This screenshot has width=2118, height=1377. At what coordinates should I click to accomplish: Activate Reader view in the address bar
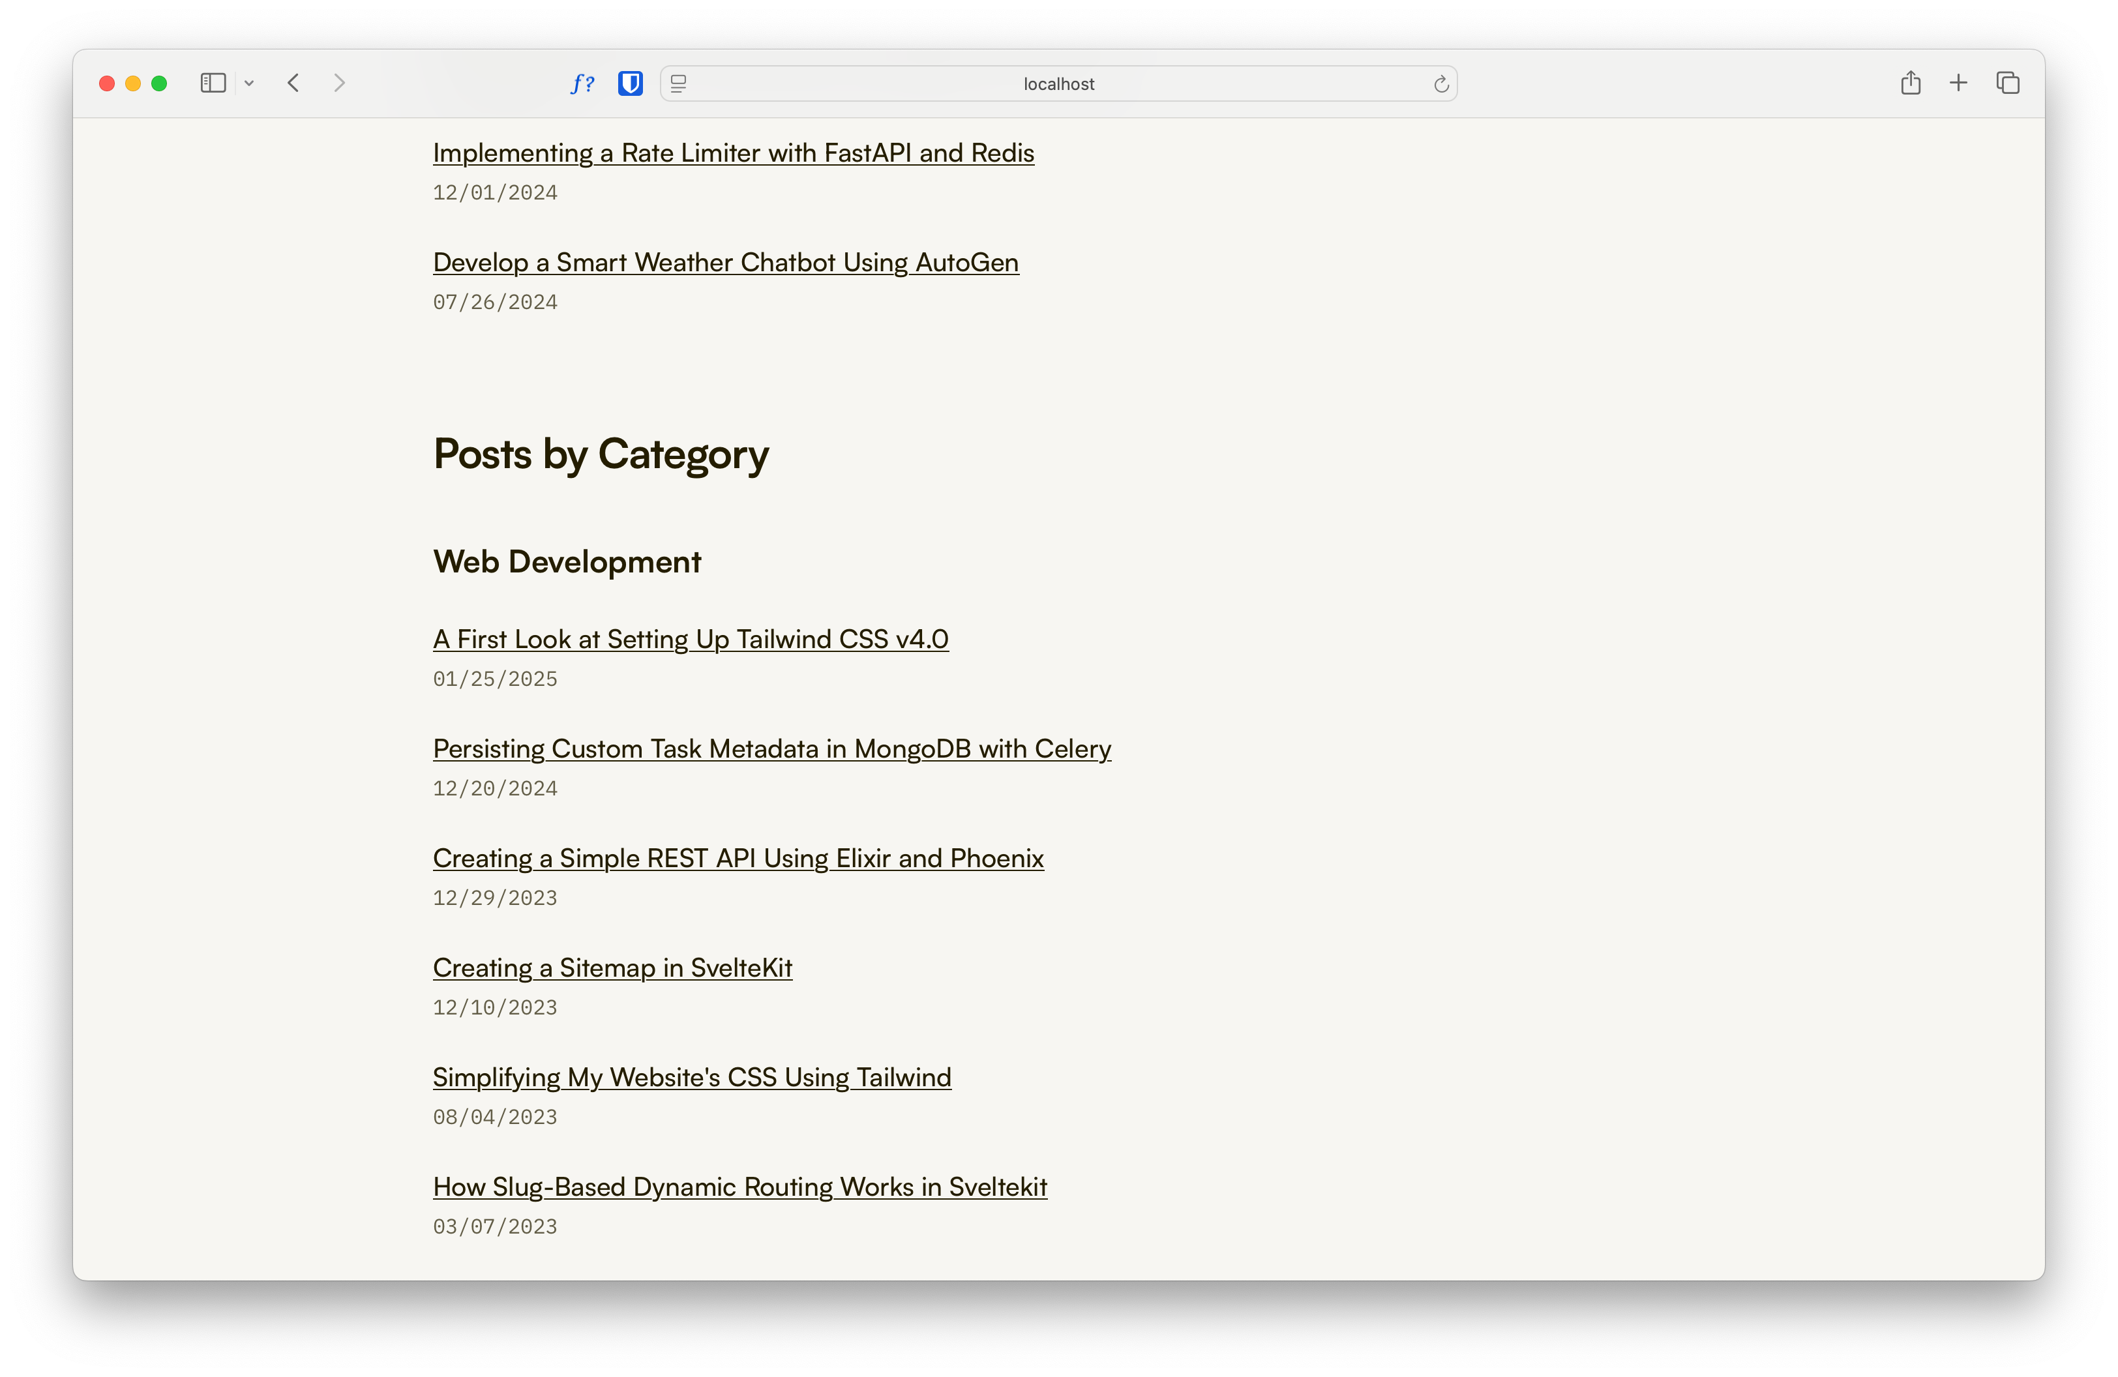(679, 83)
